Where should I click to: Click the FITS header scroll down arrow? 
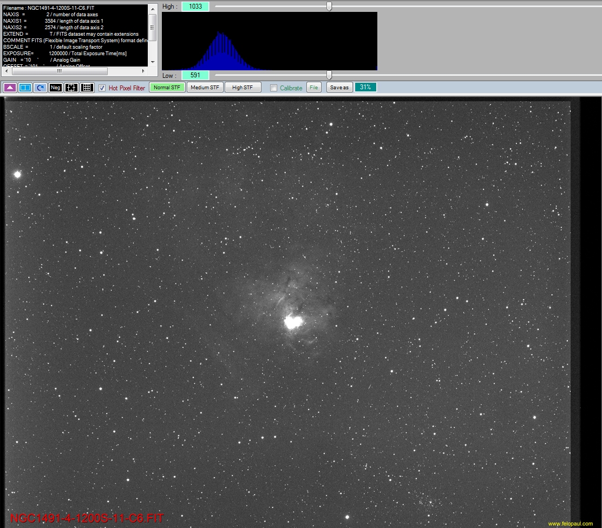[x=153, y=62]
